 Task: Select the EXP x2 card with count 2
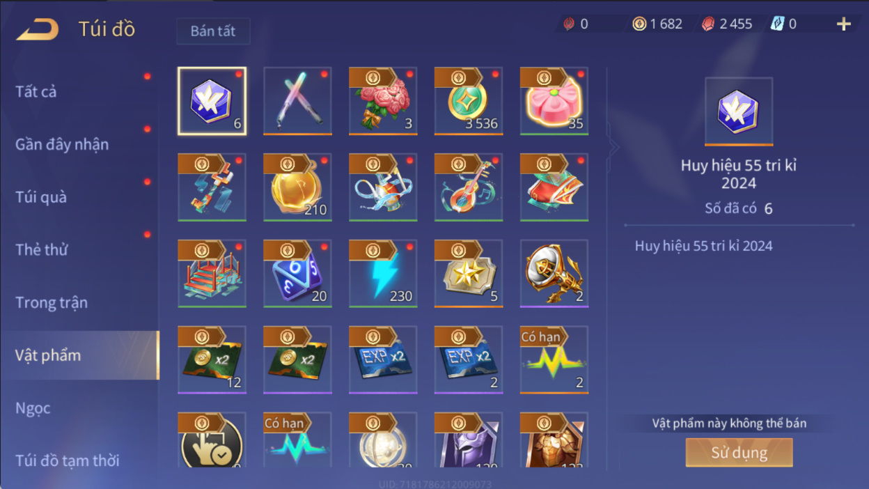click(469, 360)
